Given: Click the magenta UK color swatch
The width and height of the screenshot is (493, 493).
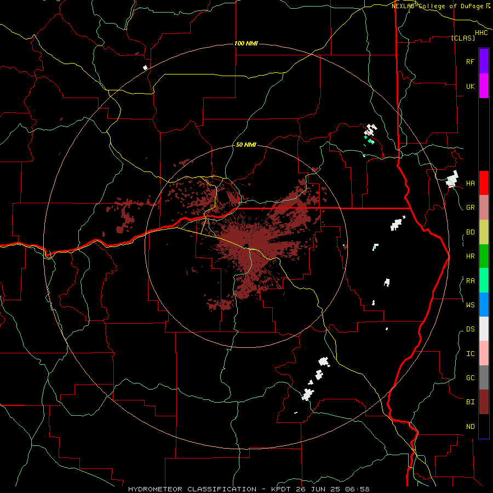Looking at the screenshot, I should 484,86.
